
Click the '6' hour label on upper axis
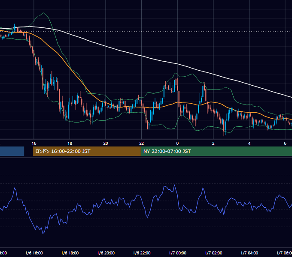[285, 143]
